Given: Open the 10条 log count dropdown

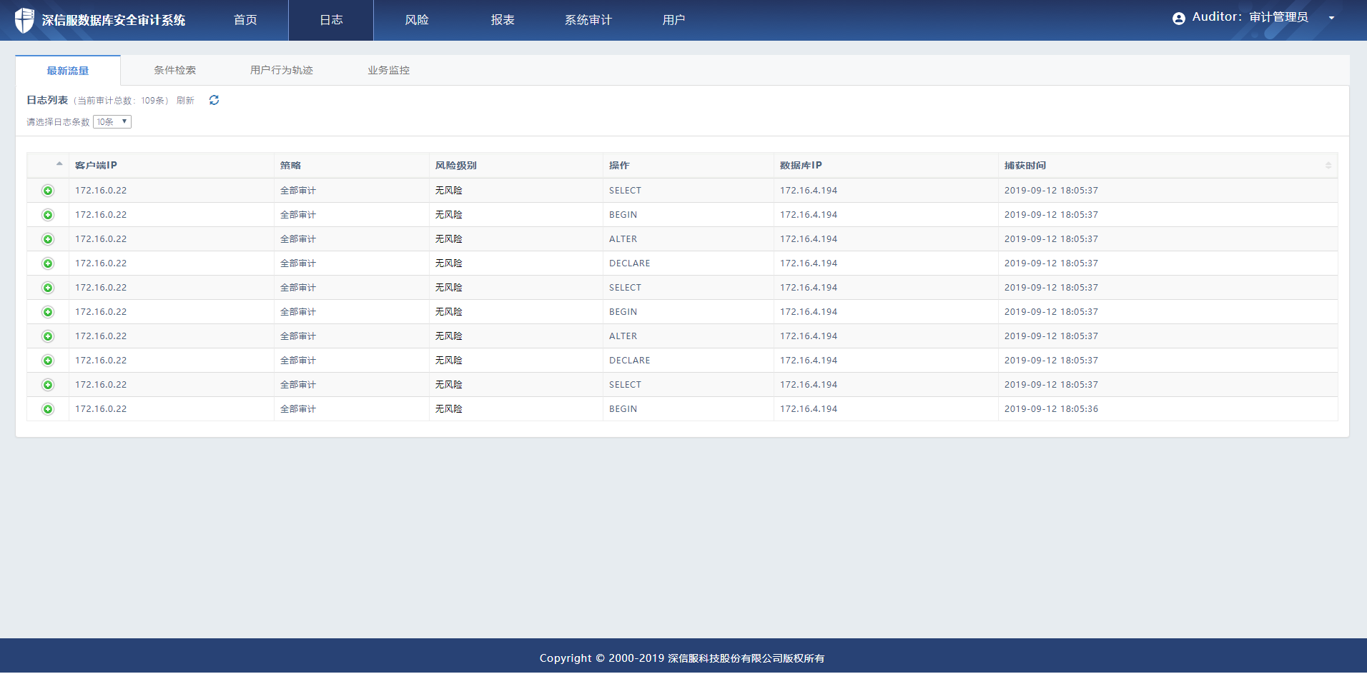Looking at the screenshot, I should pyautogui.click(x=112, y=122).
